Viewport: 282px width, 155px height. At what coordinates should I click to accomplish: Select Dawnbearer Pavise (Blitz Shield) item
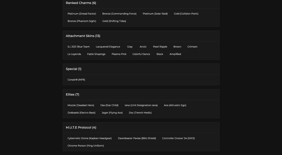tap(137, 138)
